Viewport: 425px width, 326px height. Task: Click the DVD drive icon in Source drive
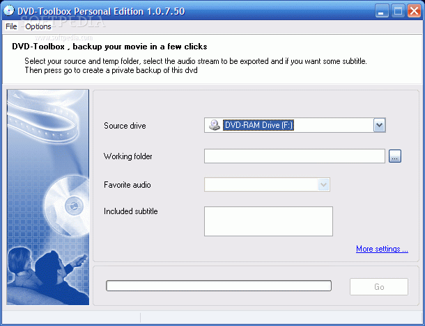point(215,125)
